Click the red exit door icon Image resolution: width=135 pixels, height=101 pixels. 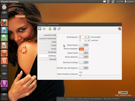point(120,29)
